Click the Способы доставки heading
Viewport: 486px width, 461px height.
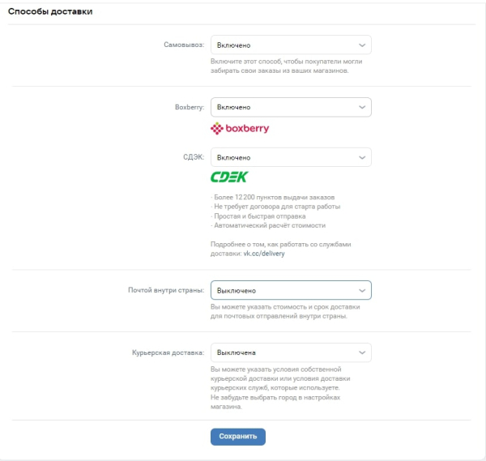click(x=49, y=11)
